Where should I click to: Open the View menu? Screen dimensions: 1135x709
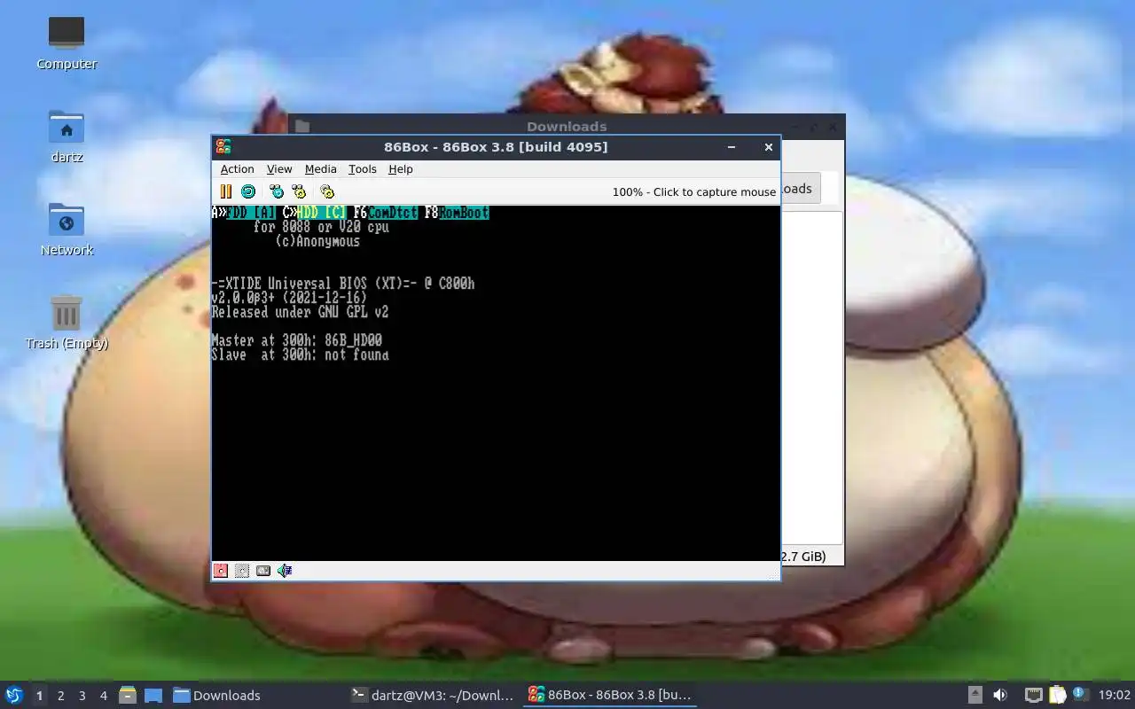279,169
